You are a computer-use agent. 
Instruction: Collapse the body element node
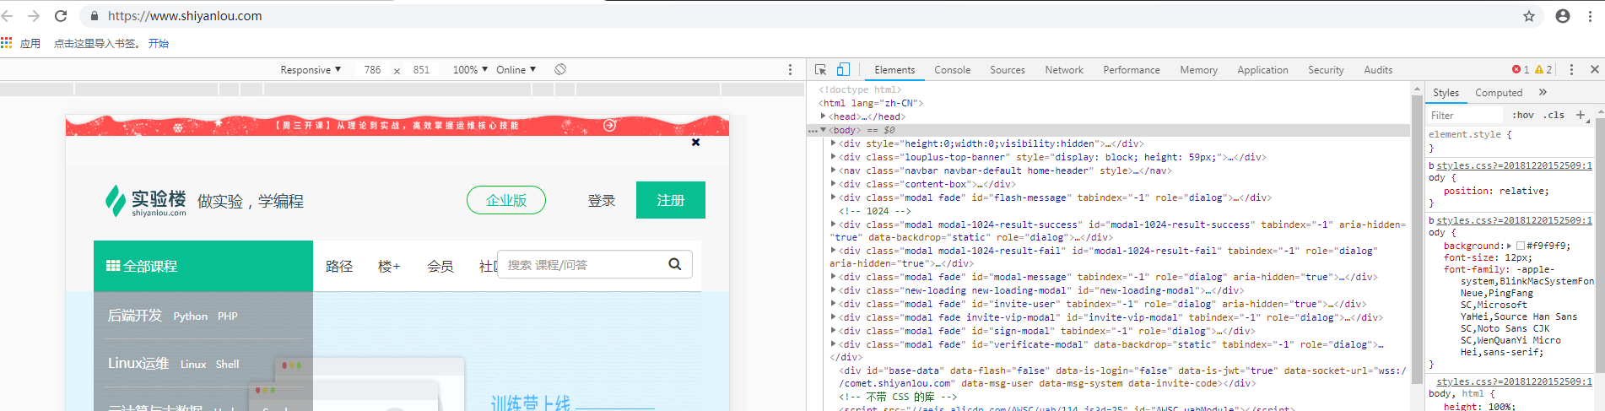tap(823, 130)
